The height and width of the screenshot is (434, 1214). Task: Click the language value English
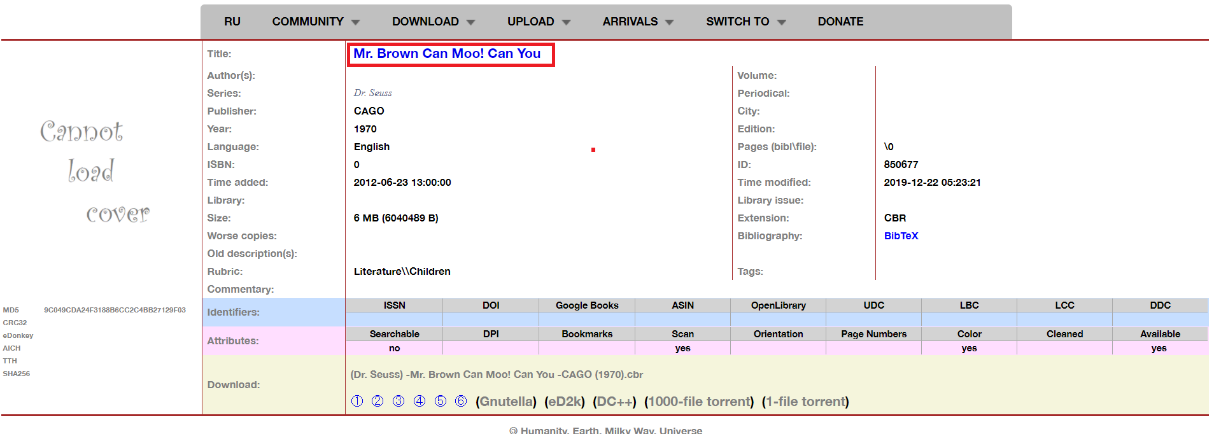coord(372,147)
